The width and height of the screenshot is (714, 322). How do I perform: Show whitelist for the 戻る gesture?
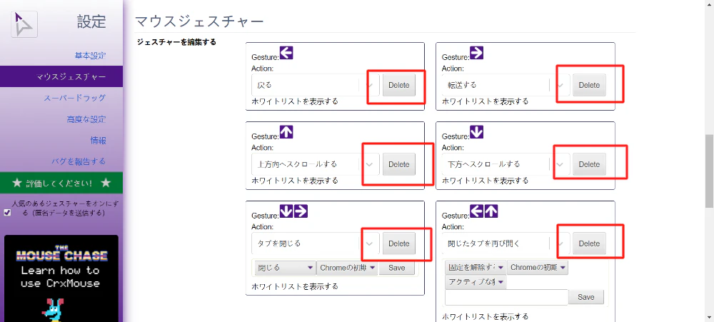(x=295, y=101)
